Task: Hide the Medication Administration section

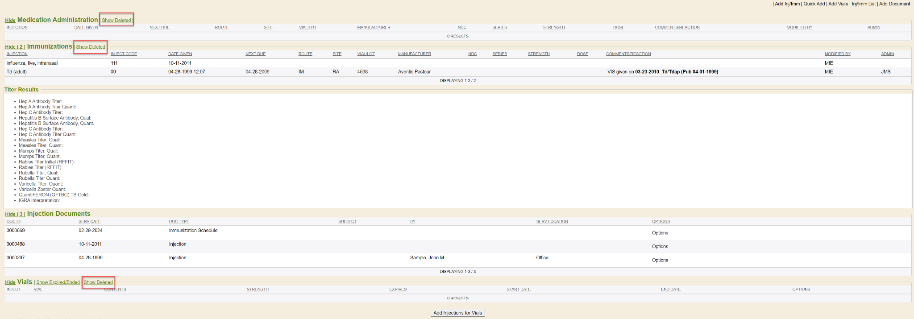Action: 10,21
